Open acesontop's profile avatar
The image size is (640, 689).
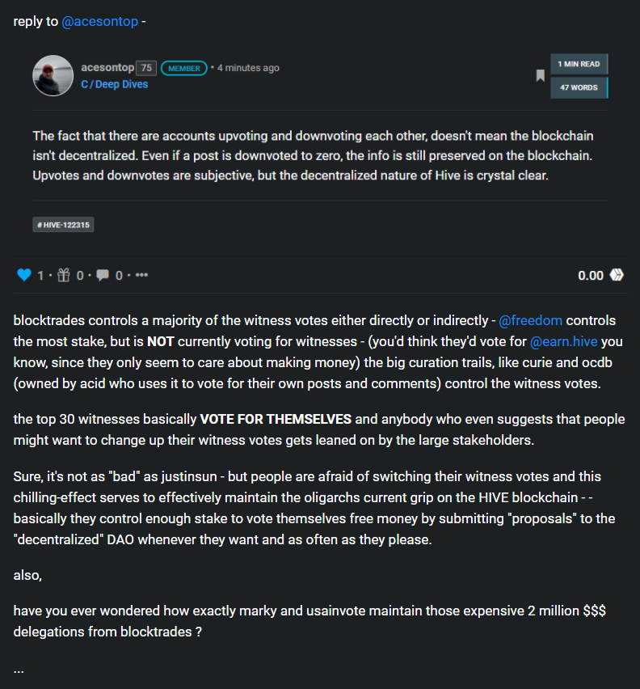pos(53,75)
